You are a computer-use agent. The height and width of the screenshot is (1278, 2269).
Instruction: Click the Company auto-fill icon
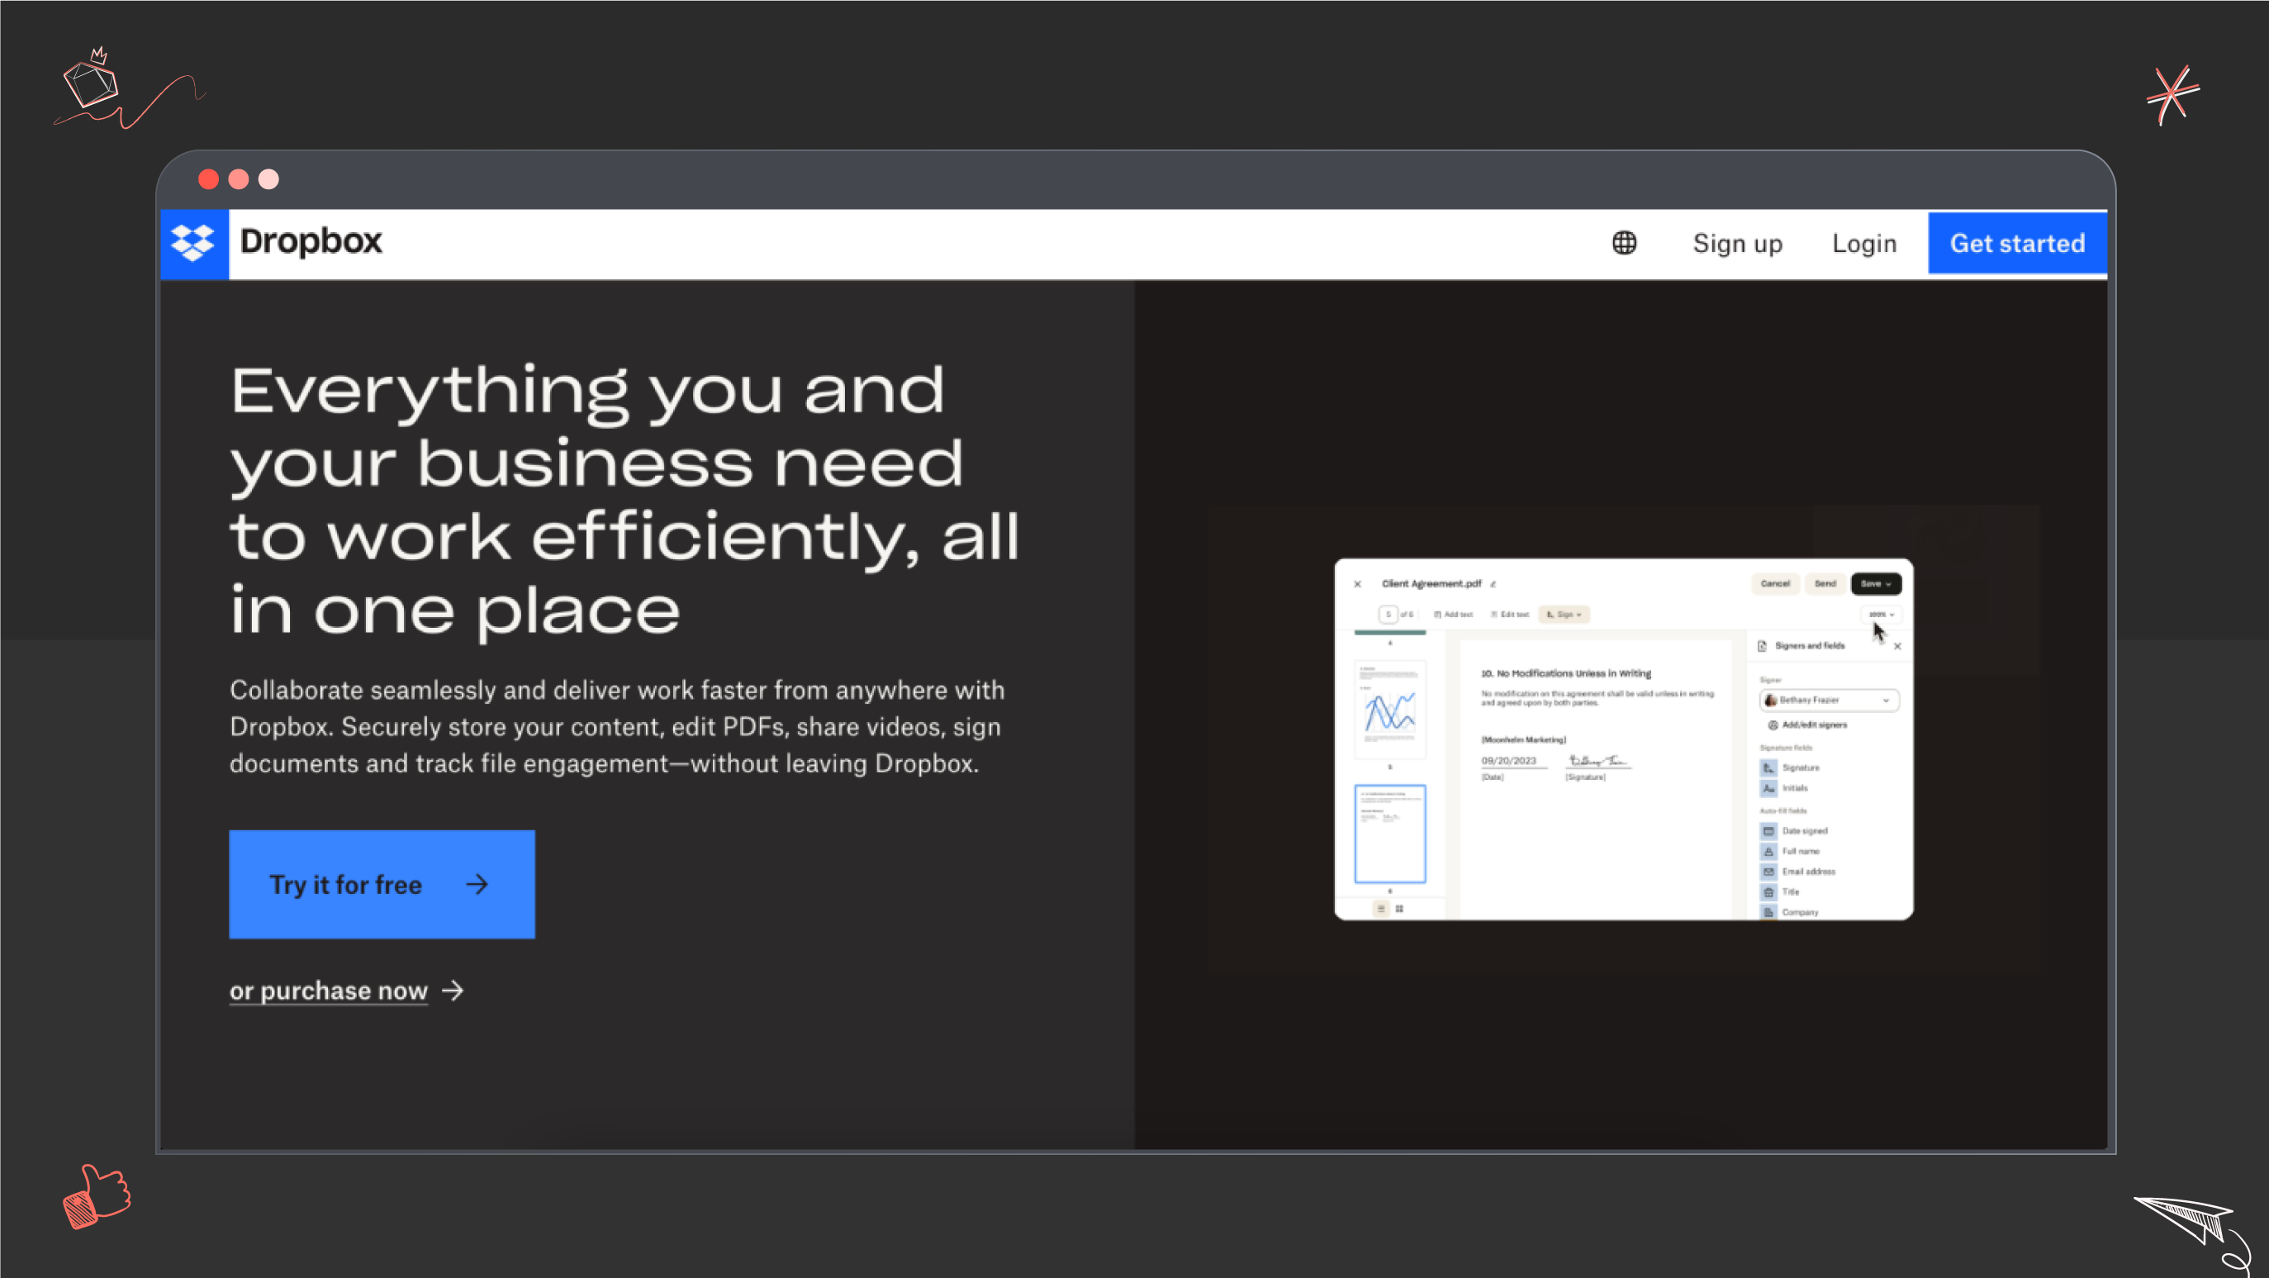tap(1768, 911)
